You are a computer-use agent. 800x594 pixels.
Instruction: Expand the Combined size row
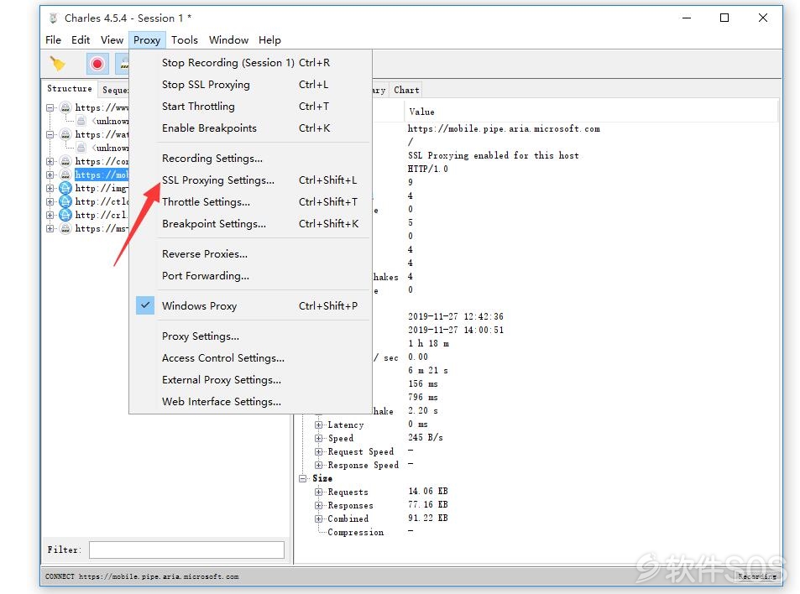tap(318, 518)
